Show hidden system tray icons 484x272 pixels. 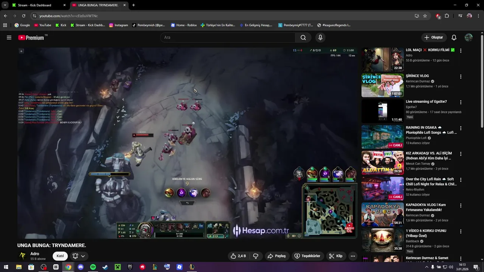click(x=427, y=267)
